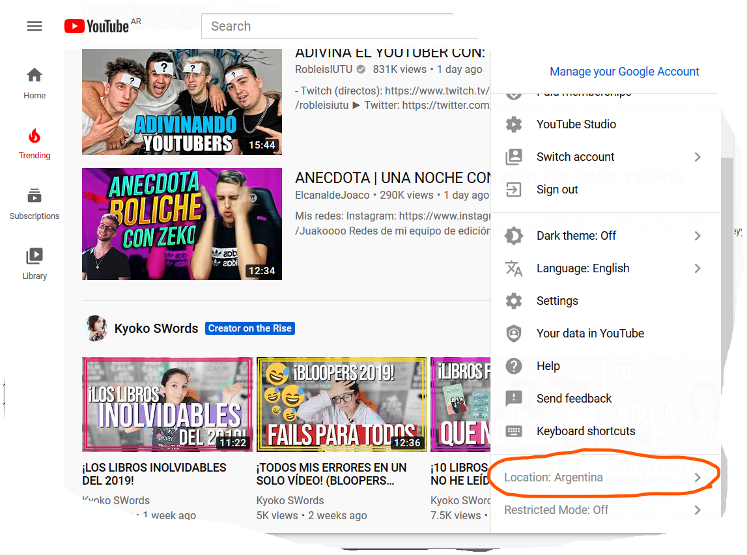Open ElcanaldeJoaco channel link

coord(332,195)
